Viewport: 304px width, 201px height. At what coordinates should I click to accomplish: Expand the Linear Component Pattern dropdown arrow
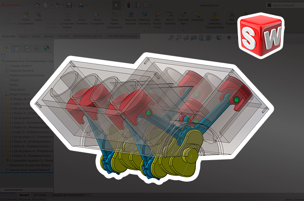point(67,31)
